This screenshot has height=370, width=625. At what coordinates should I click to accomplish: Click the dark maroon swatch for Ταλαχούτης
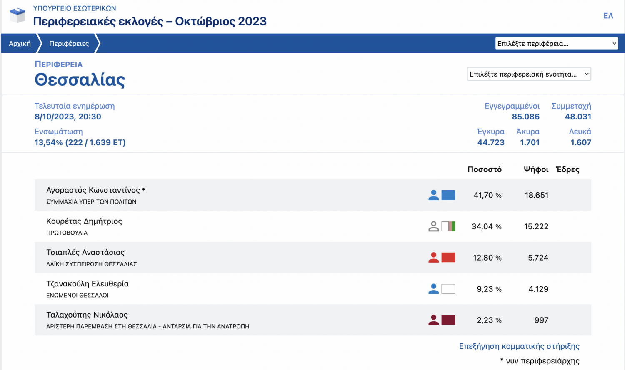tap(448, 320)
